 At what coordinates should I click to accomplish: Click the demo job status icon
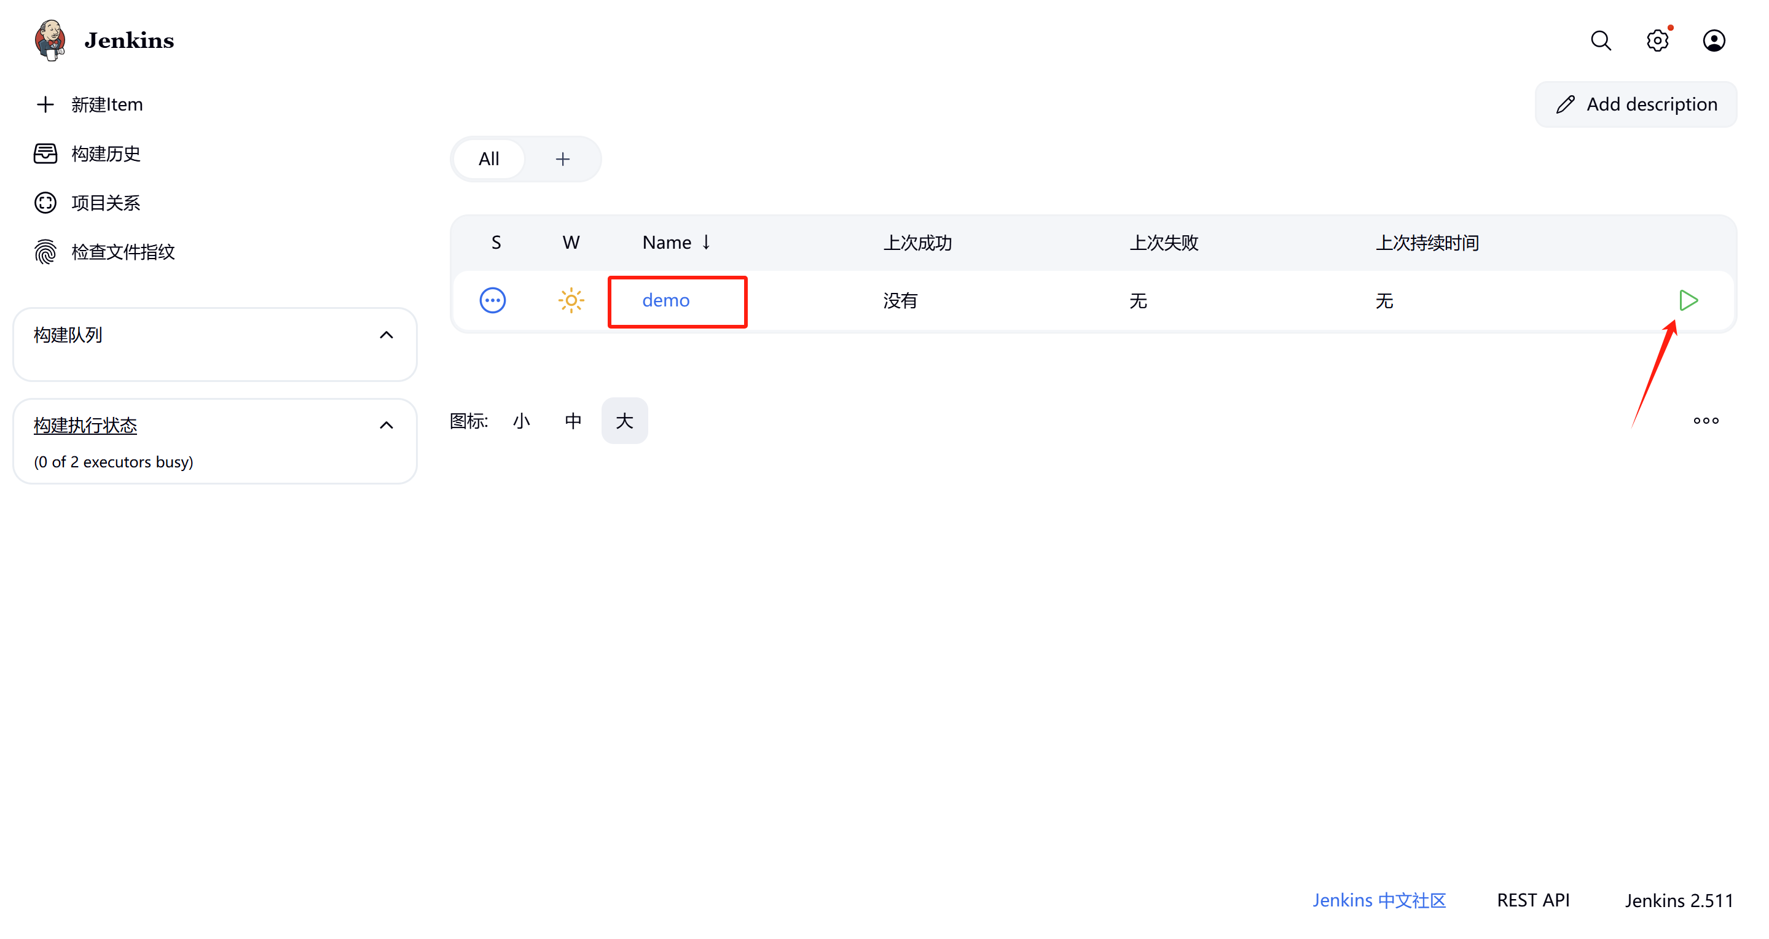coord(492,301)
